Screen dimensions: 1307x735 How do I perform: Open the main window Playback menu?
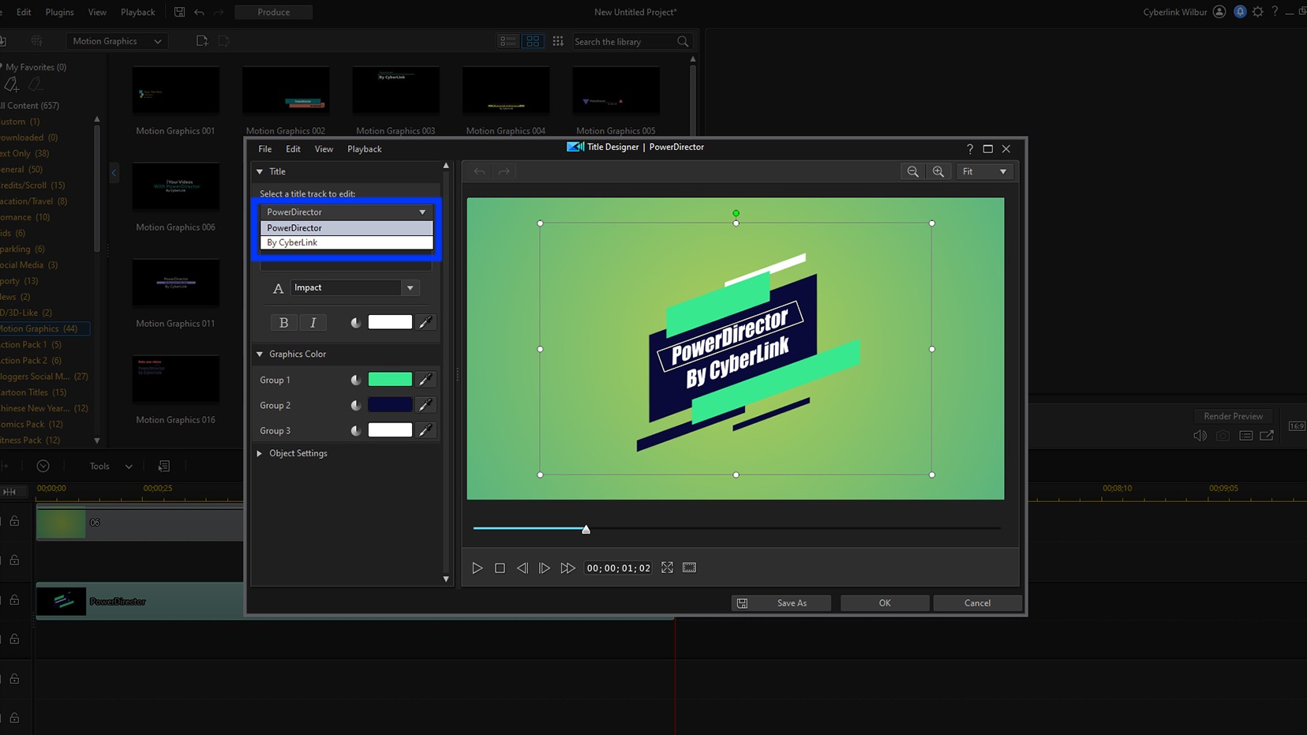coord(138,12)
